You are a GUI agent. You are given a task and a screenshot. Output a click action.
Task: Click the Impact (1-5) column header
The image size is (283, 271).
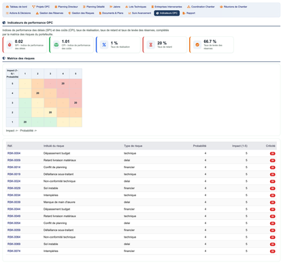tap(239, 146)
